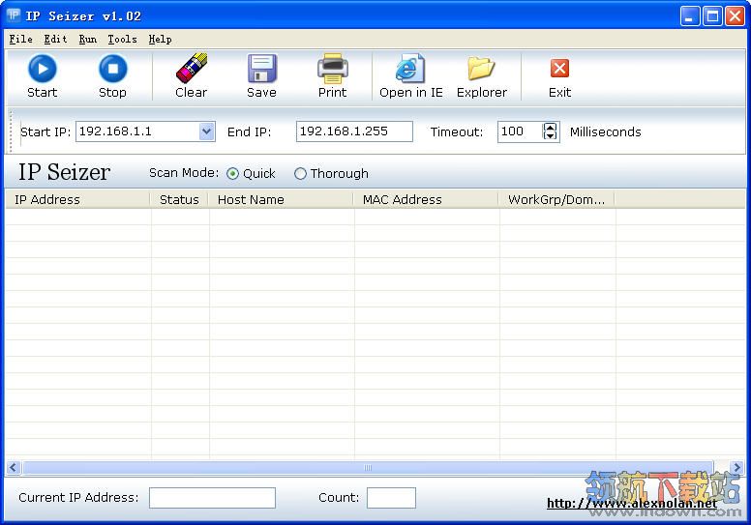The image size is (751, 525).
Task: Select Thorough scan mode
Action: (x=300, y=174)
